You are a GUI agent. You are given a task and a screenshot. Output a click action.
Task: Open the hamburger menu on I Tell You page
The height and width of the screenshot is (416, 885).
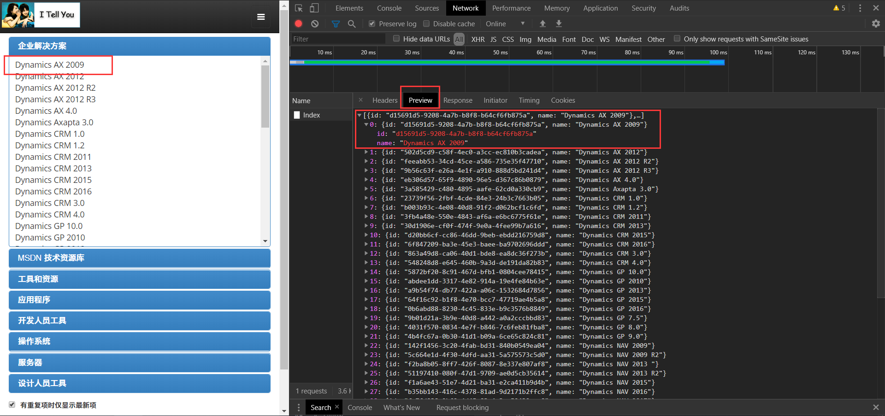(x=261, y=17)
